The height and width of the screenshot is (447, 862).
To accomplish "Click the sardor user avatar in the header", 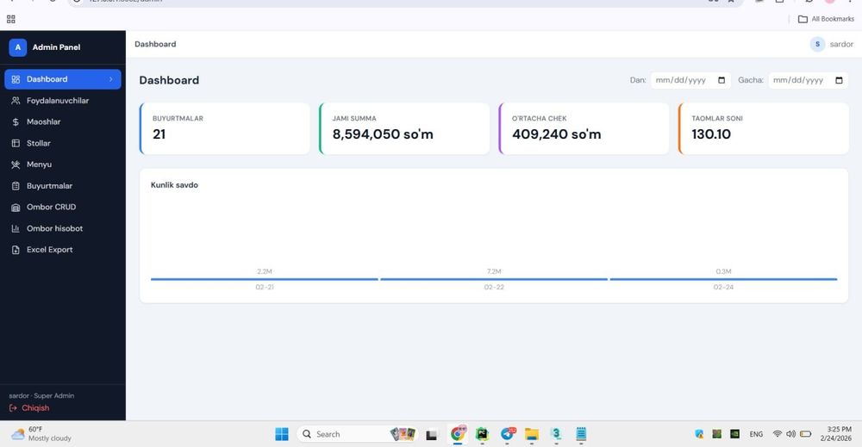I will click(x=817, y=44).
